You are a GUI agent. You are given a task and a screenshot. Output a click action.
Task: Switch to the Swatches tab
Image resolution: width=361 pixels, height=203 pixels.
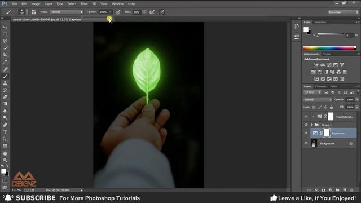tap(320, 22)
